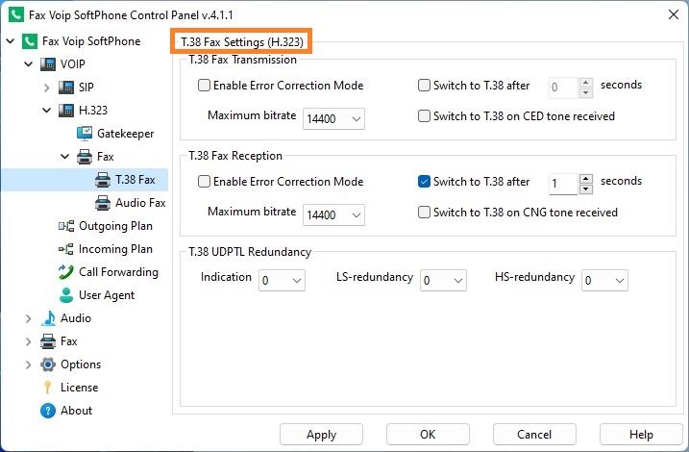The image size is (689, 452).
Task: Click the Incoming Plan icon
Action: pyautogui.click(x=66, y=249)
